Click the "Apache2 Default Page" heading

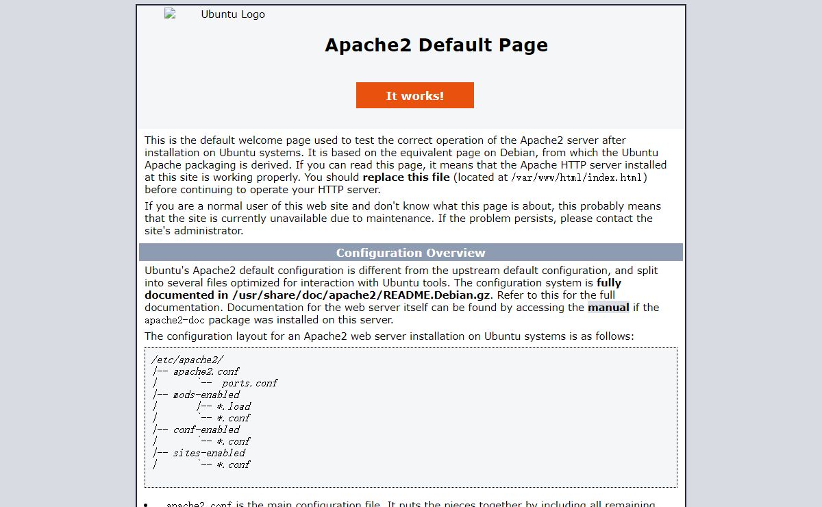click(x=436, y=45)
